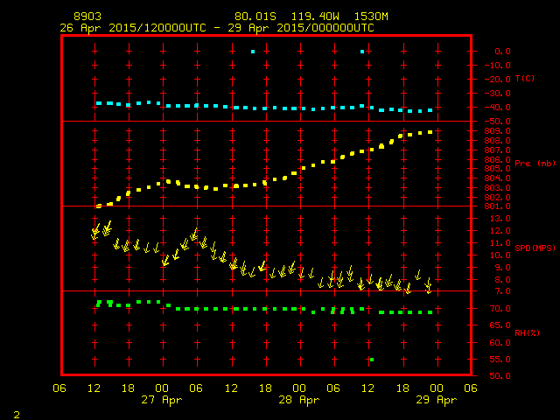This screenshot has width=560, height=420.
Task: Click the -20.0 temperature scale value
Action: [498, 80]
